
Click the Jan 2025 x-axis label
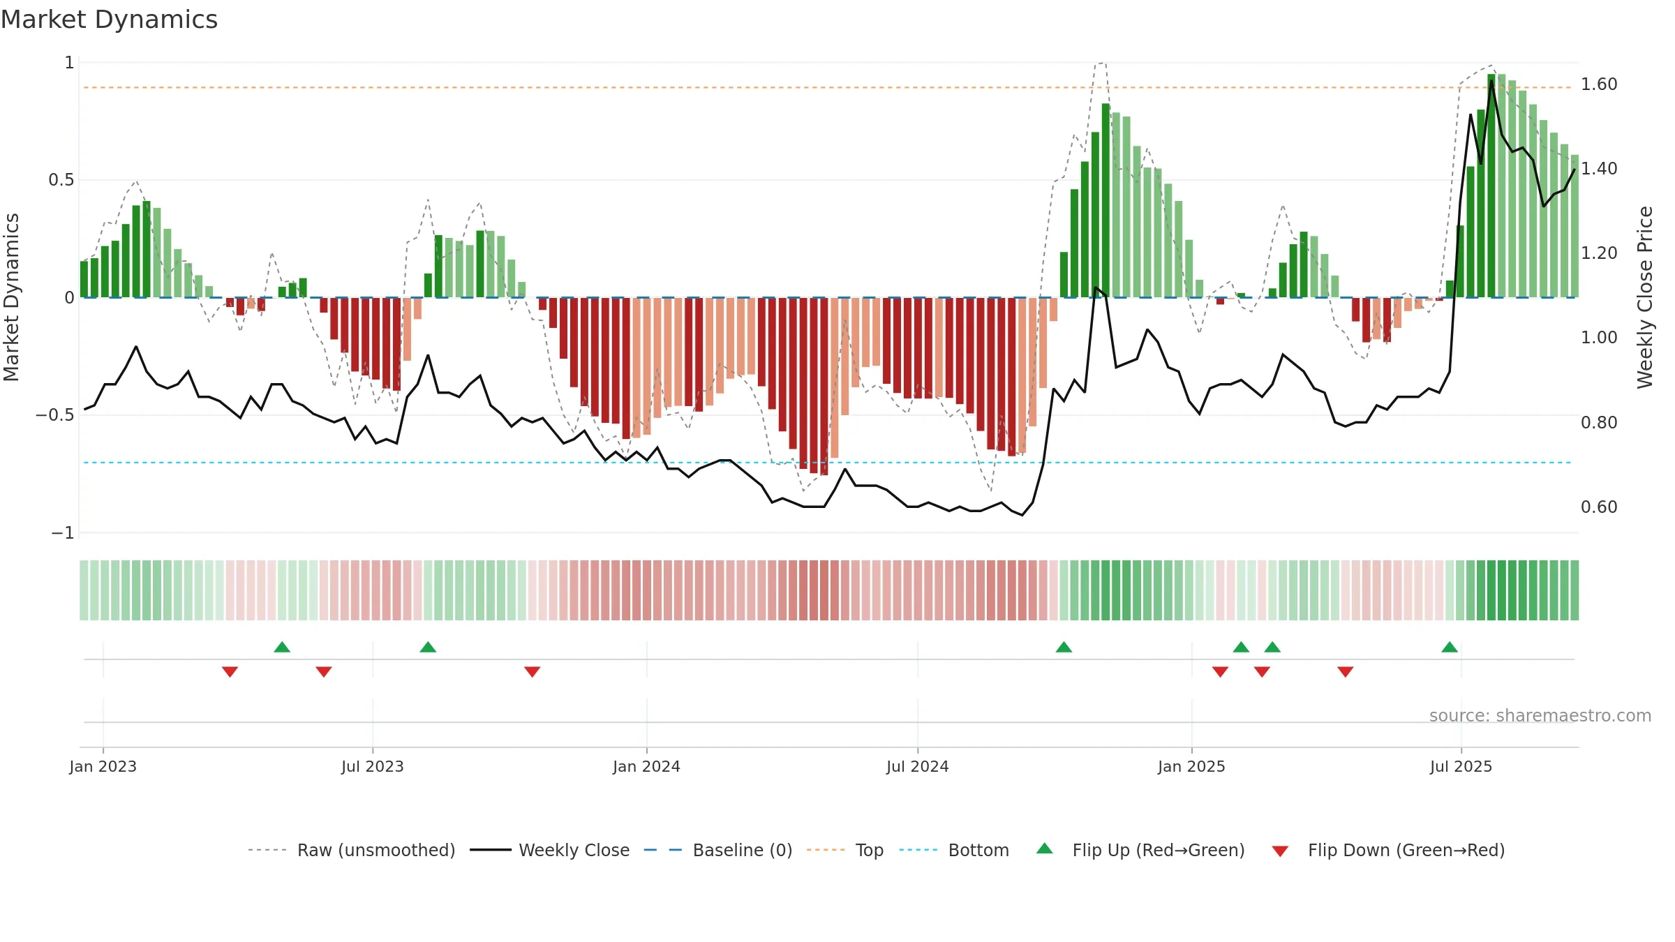pyautogui.click(x=1191, y=766)
